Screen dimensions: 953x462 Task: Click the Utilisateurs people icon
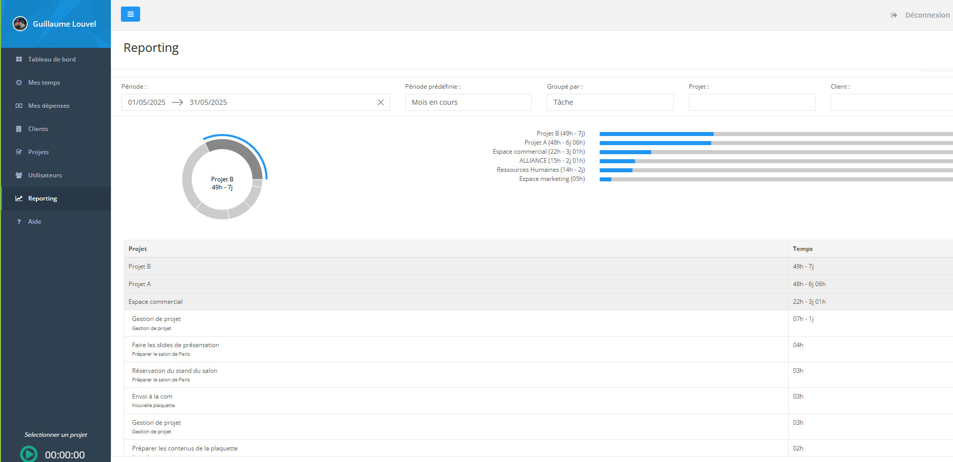[19, 175]
